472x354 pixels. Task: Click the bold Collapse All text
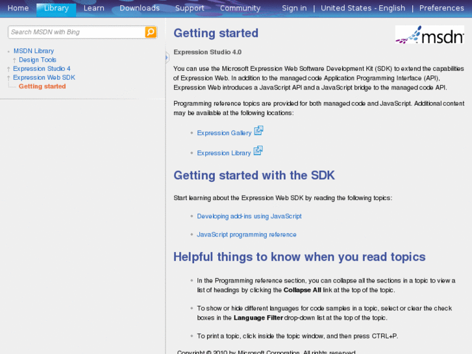tap(303, 290)
